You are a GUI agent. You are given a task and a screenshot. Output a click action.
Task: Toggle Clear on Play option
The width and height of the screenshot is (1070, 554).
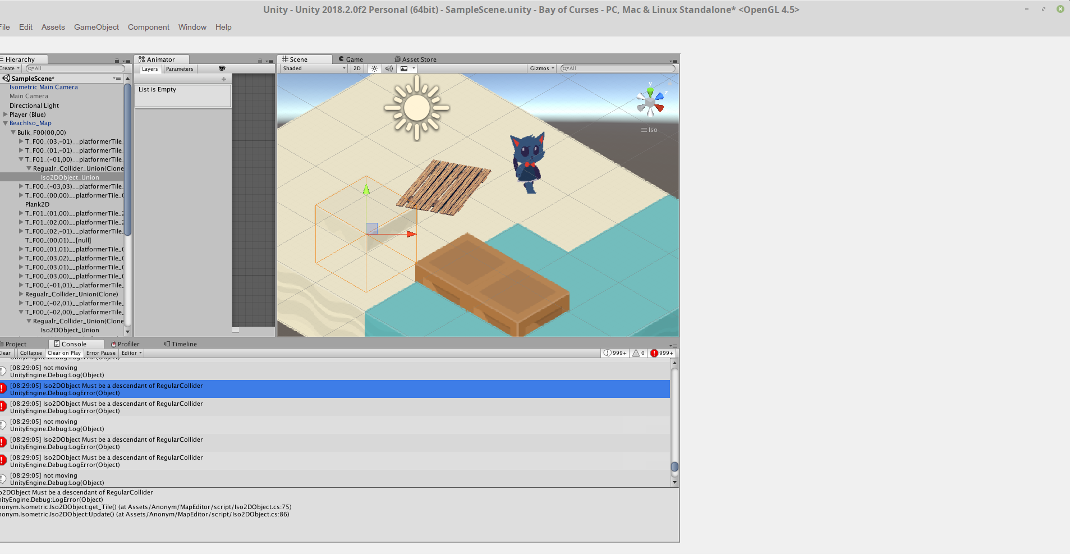[64, 353]
